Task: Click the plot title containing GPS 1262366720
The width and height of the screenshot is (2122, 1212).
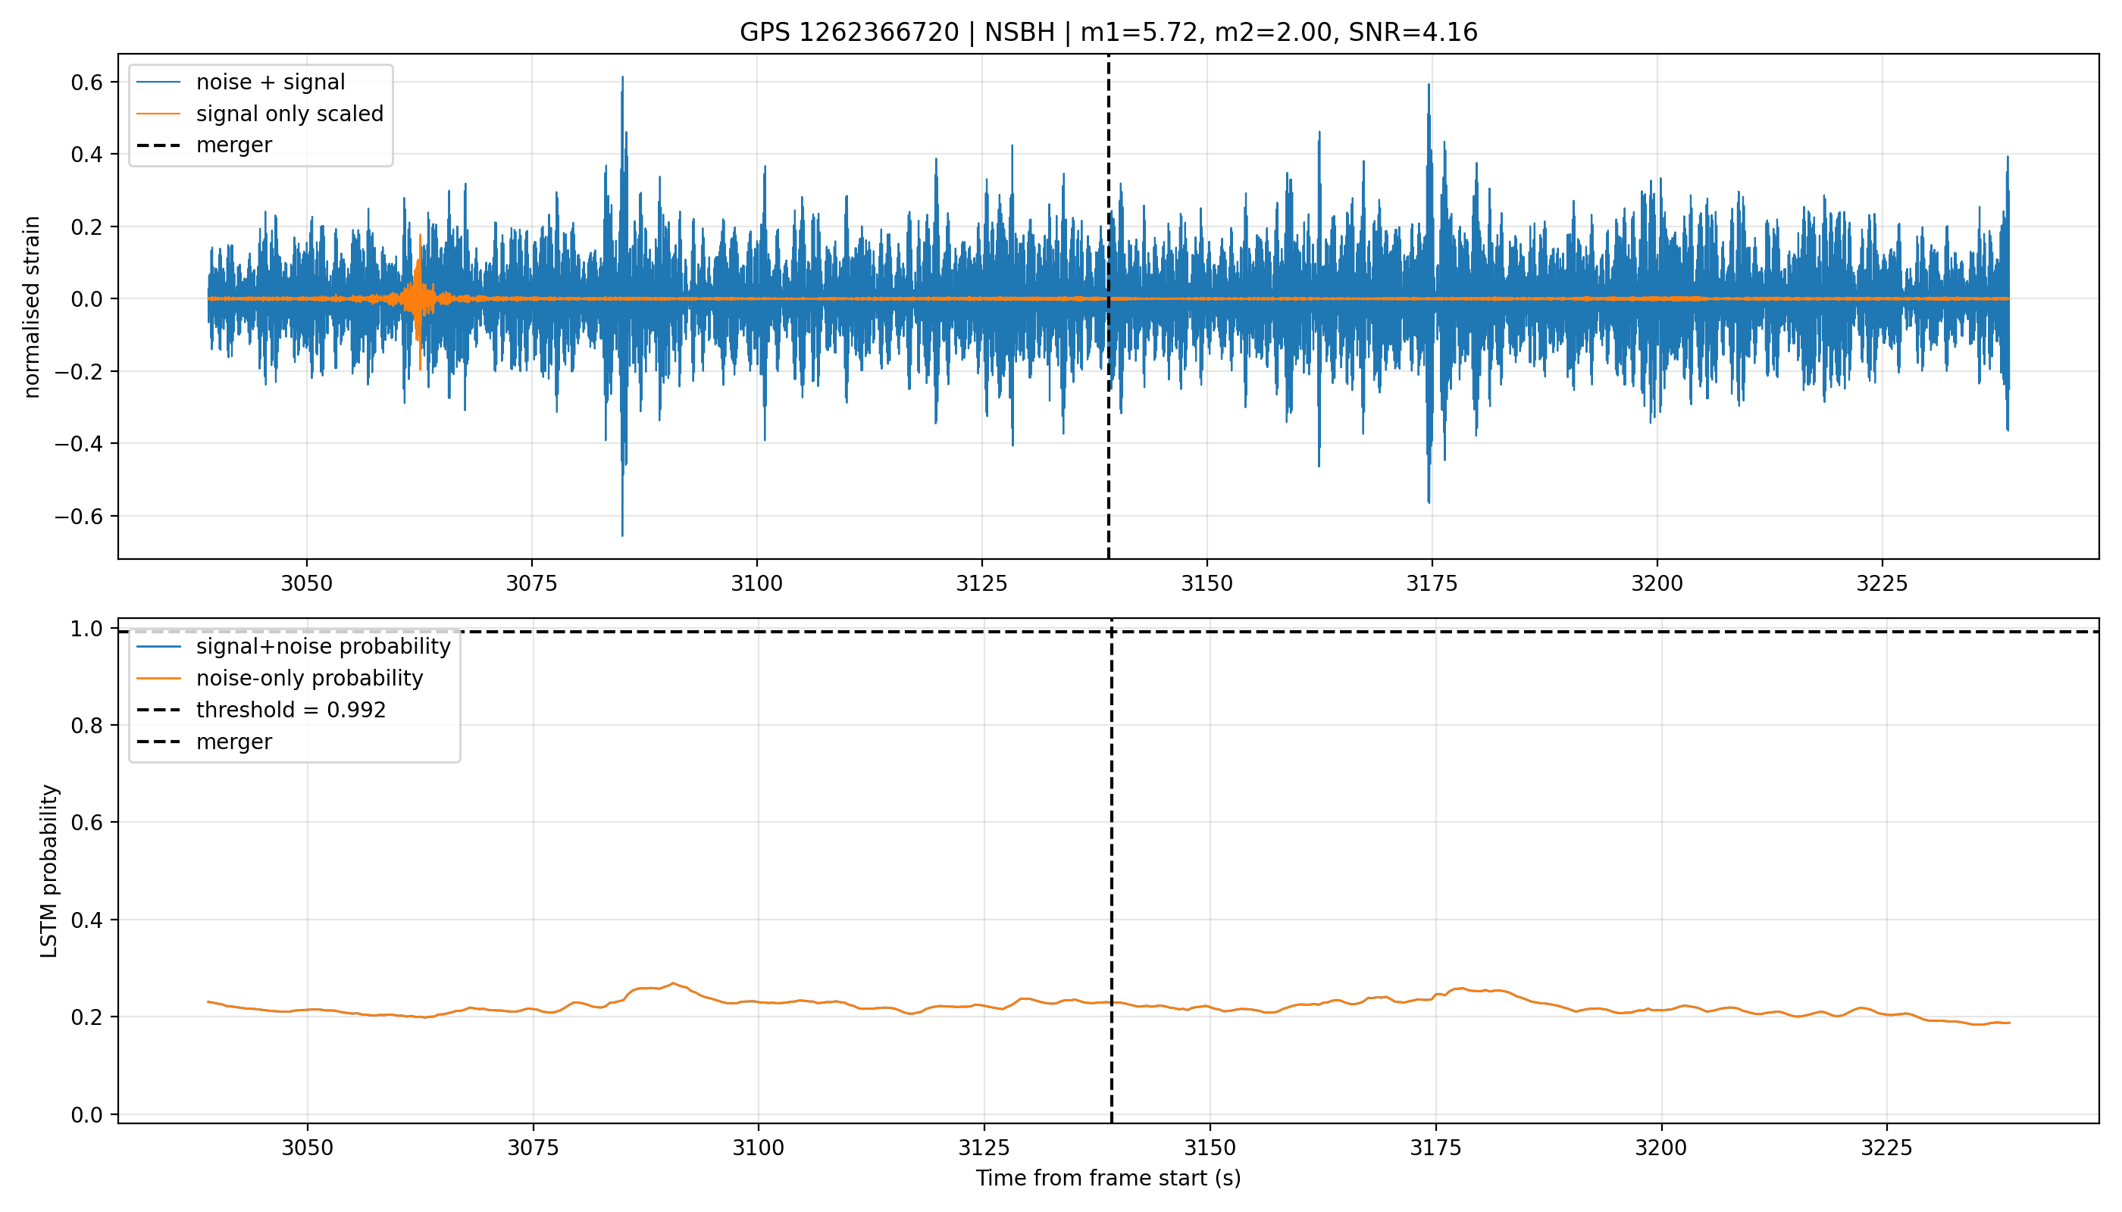Action: 1109,33
